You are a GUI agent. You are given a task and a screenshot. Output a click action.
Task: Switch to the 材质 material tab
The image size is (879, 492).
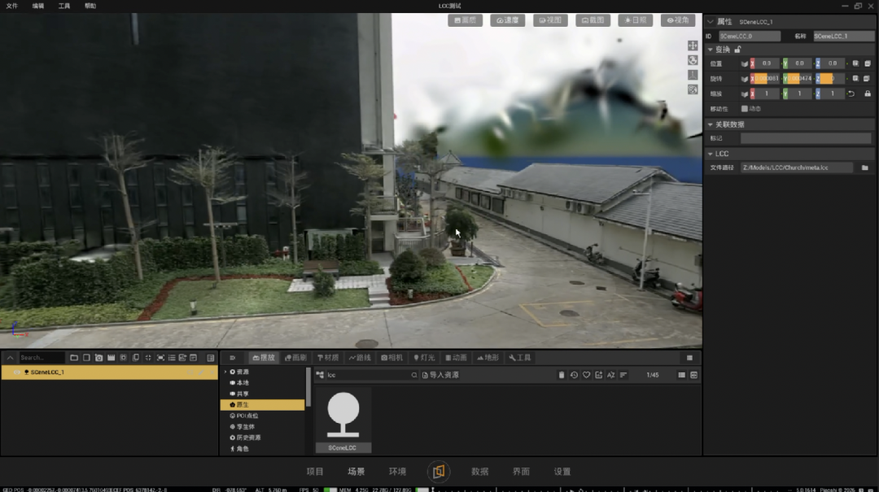329,358
